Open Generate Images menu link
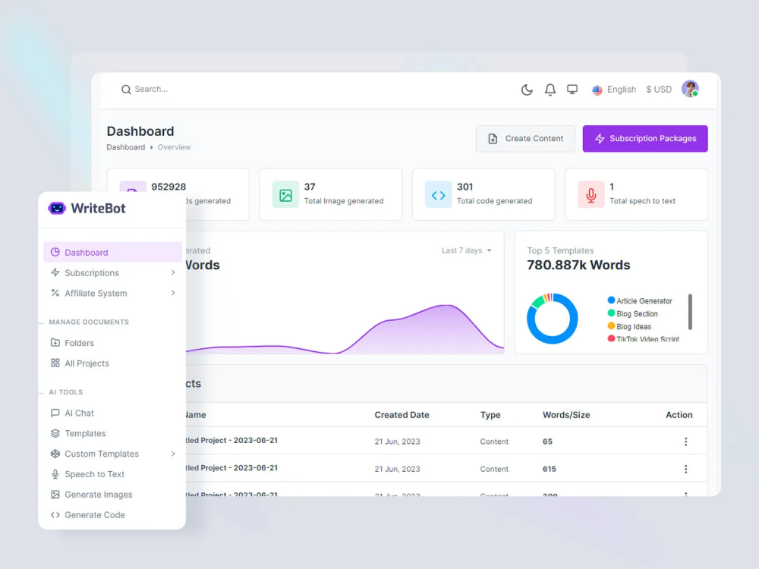Viewport: 759px width, 569px height. pos(113,494)
